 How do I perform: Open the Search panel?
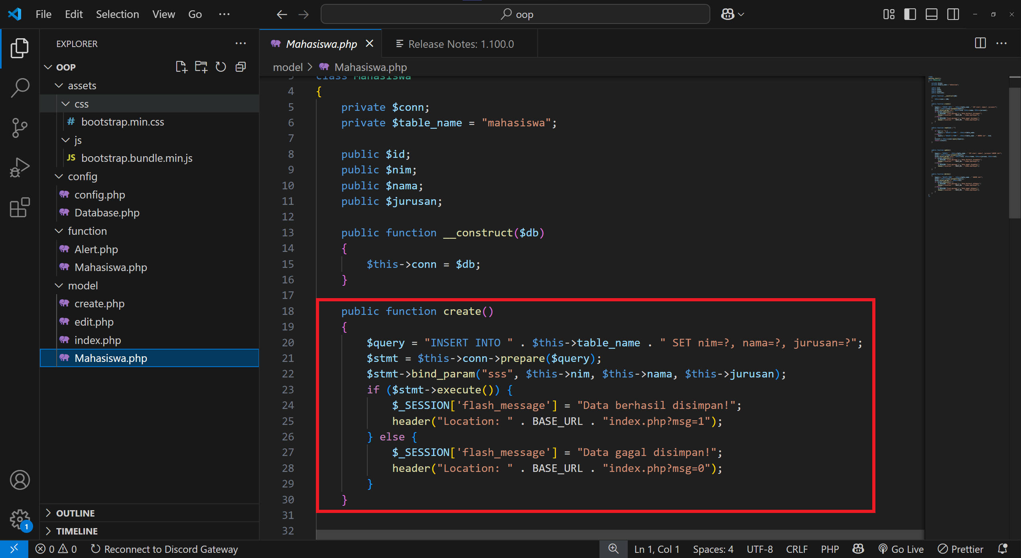coord(19,88)
